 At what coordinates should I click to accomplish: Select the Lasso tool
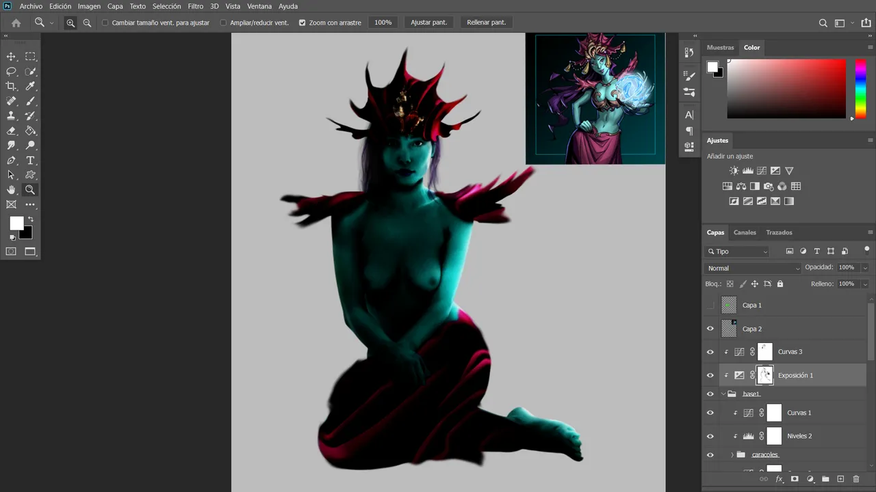[11, 72]
